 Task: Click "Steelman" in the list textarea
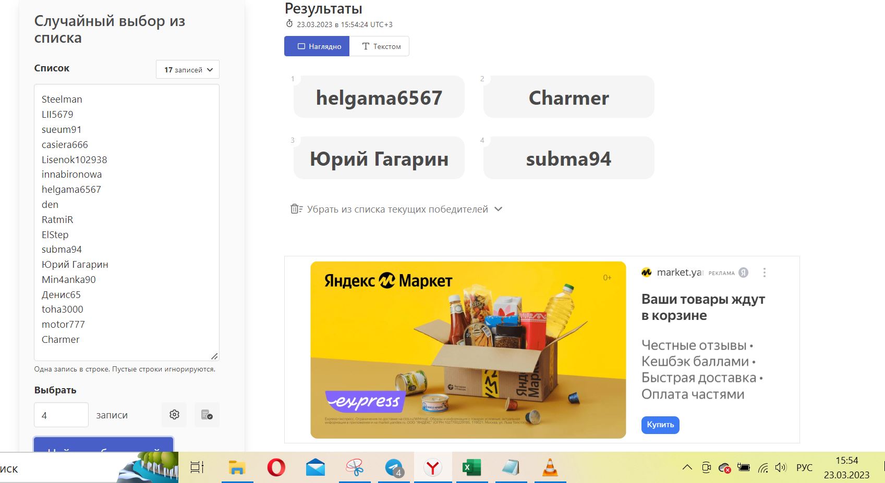click(62, 99)
